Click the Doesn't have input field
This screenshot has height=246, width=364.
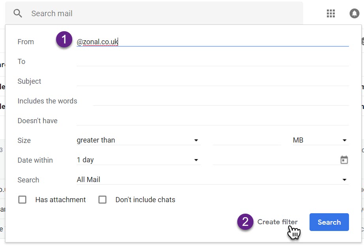click(x=213, y=121)
